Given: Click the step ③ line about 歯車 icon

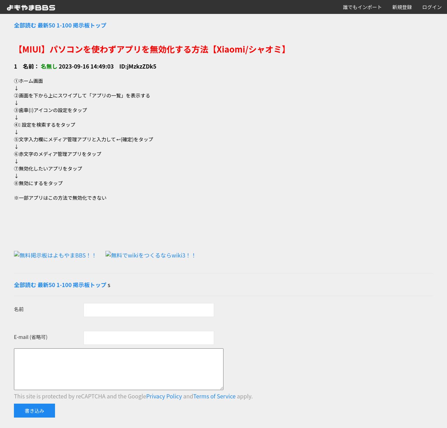Looking at the screenshot, I should tap(50, 110).
